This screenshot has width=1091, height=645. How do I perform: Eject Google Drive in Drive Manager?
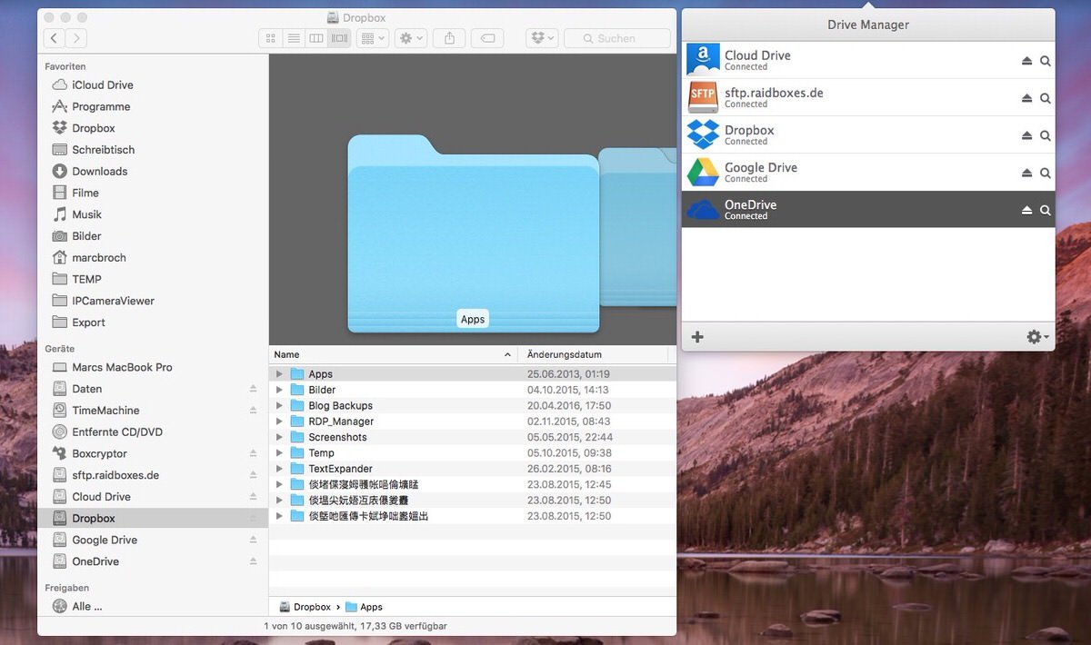tap(1026, 173)
